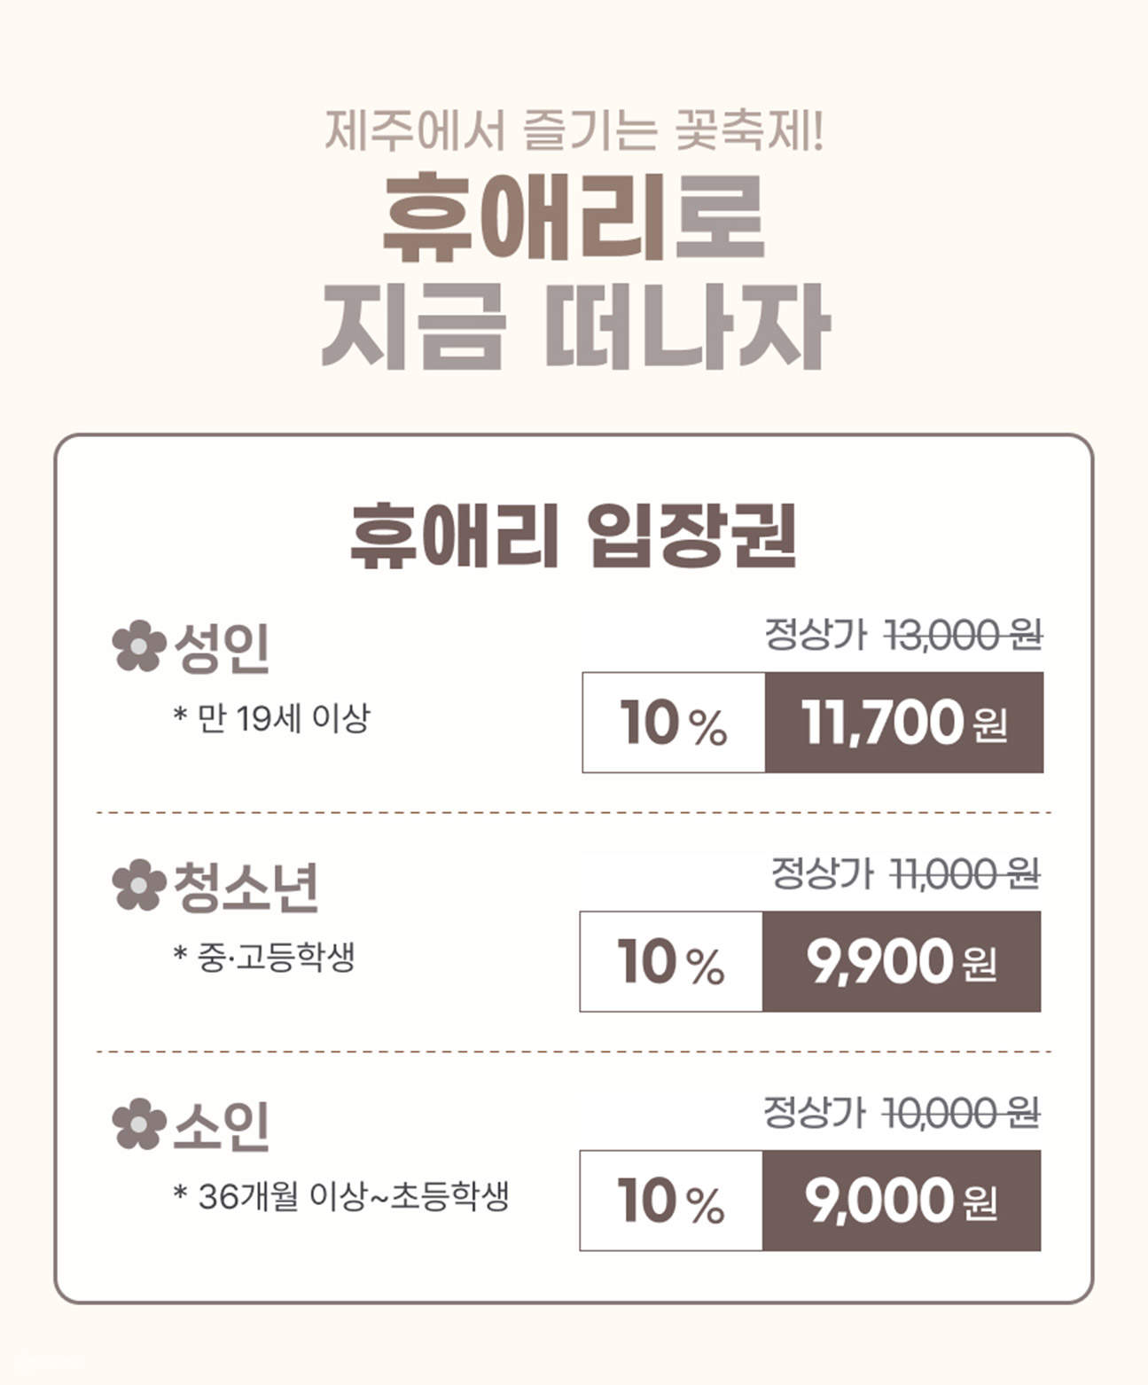This screenshot has height=1385, width=1148.
Task: Click the 휴애리 입장권 heading
Action: [x=574, y=535]
